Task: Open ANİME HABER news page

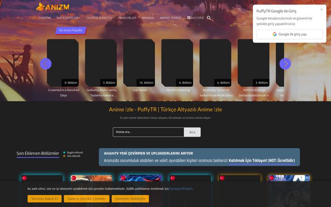Action: (x=171, y=18)
